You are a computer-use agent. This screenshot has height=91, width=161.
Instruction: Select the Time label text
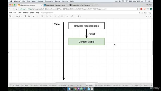click(57, 24)
